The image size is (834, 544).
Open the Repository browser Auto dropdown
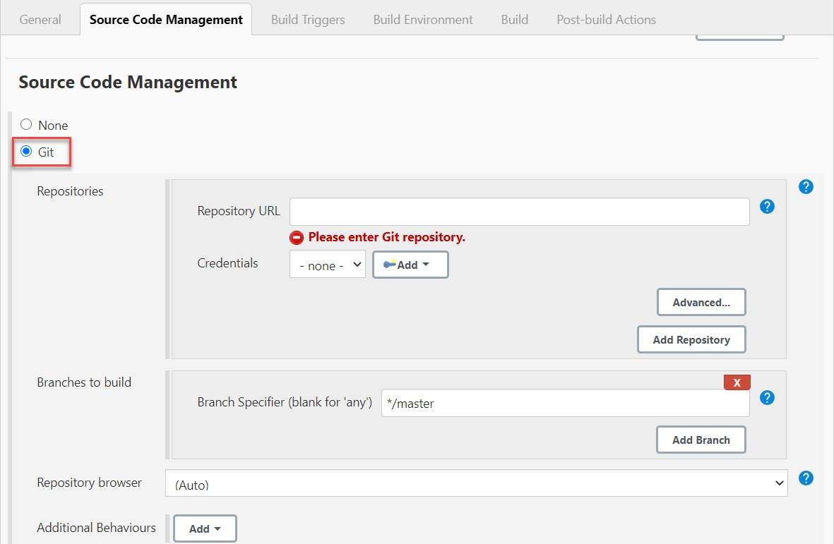click(477, 483)
